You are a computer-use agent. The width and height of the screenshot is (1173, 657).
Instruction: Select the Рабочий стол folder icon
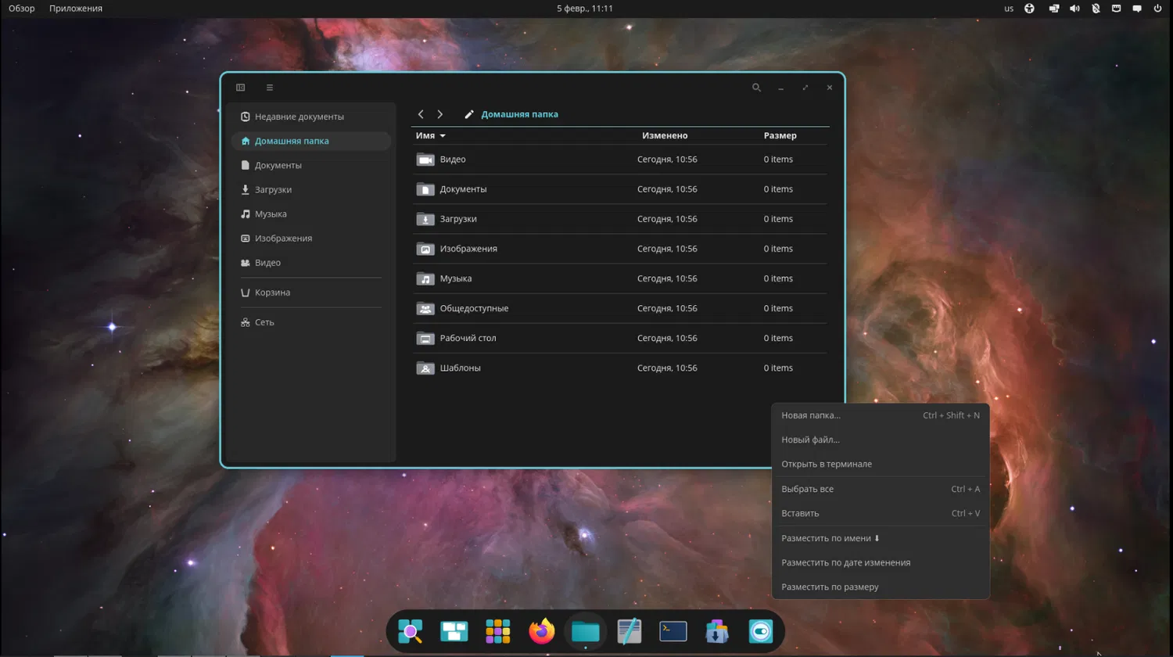pyautogui.click(x=425, y=338)
